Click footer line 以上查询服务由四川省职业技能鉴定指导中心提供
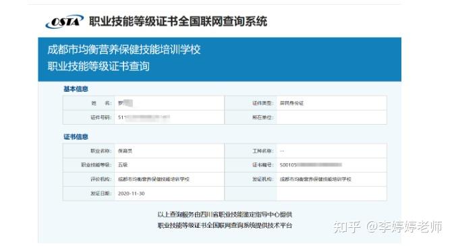 click(x=225, y=214)
